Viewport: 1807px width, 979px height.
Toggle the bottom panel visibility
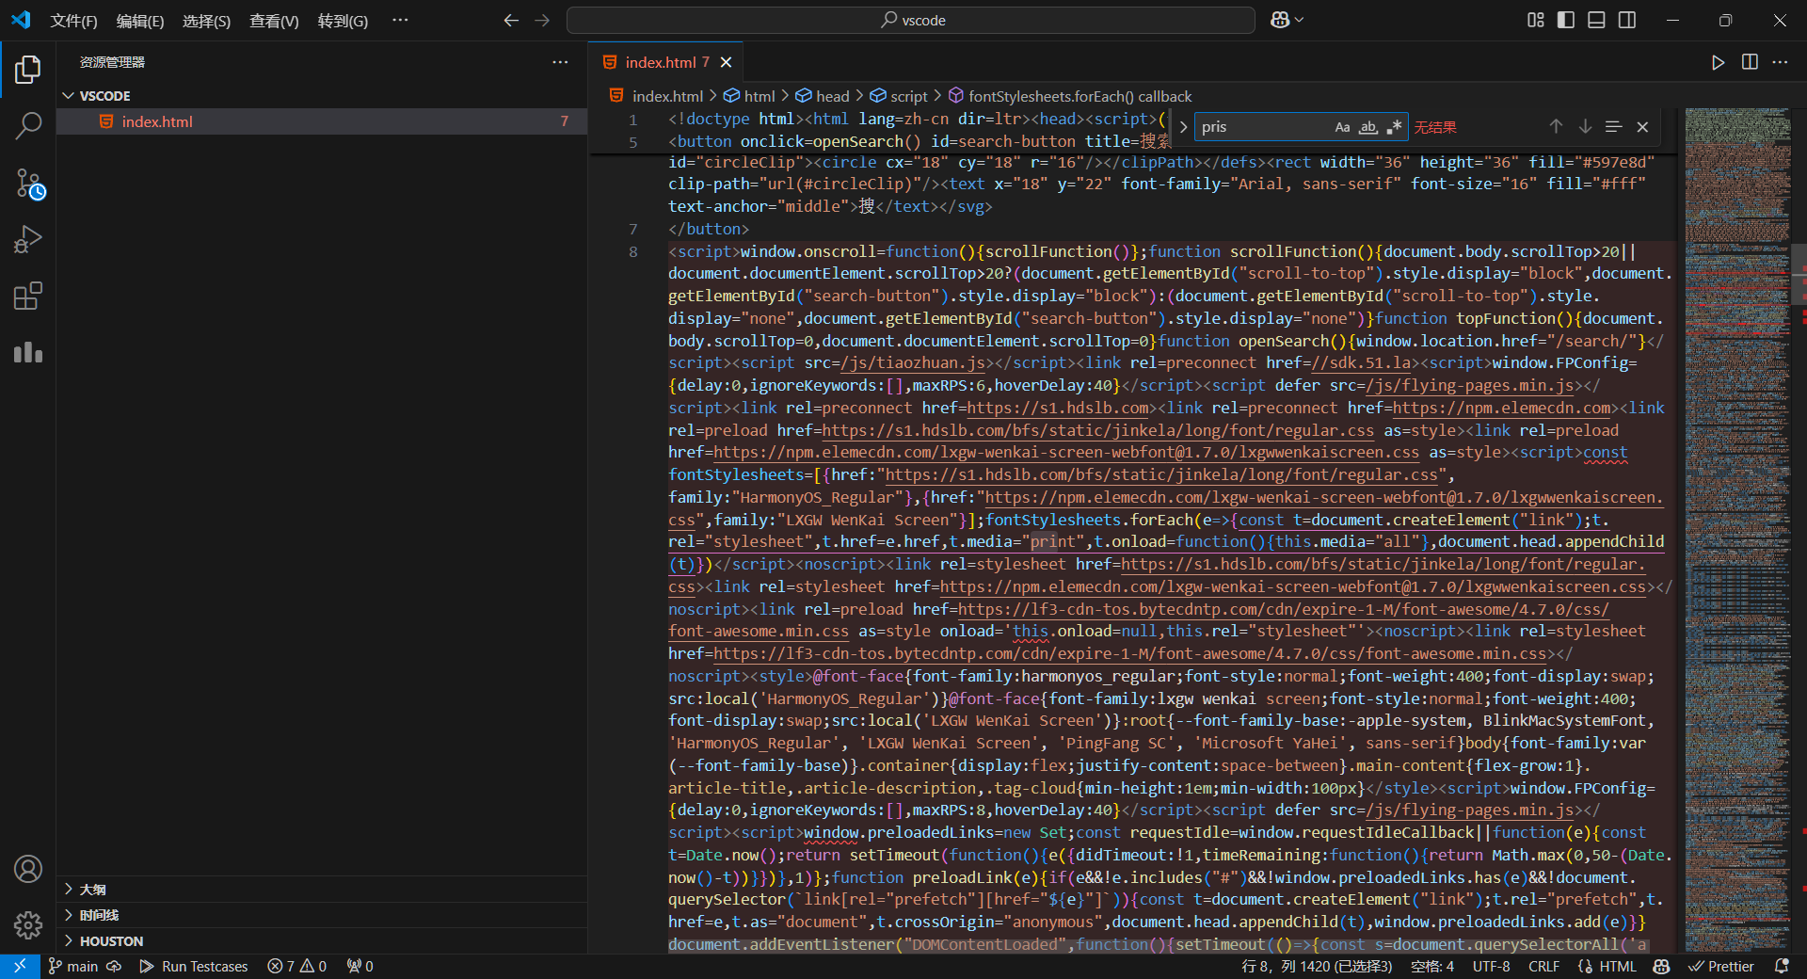1596,20
